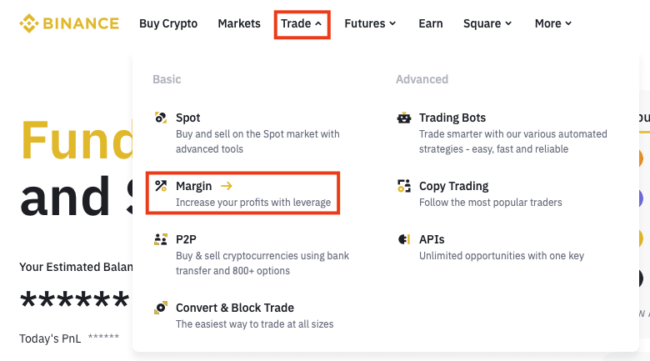This screenshot has height=361, width=650.
Task: Click the P2P people icon
Action: (x=161, y=239)
